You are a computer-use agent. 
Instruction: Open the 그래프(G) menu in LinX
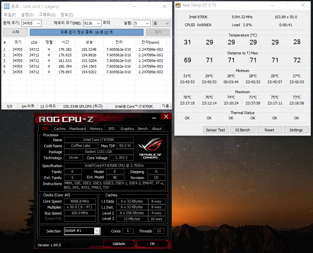(47, 15)
